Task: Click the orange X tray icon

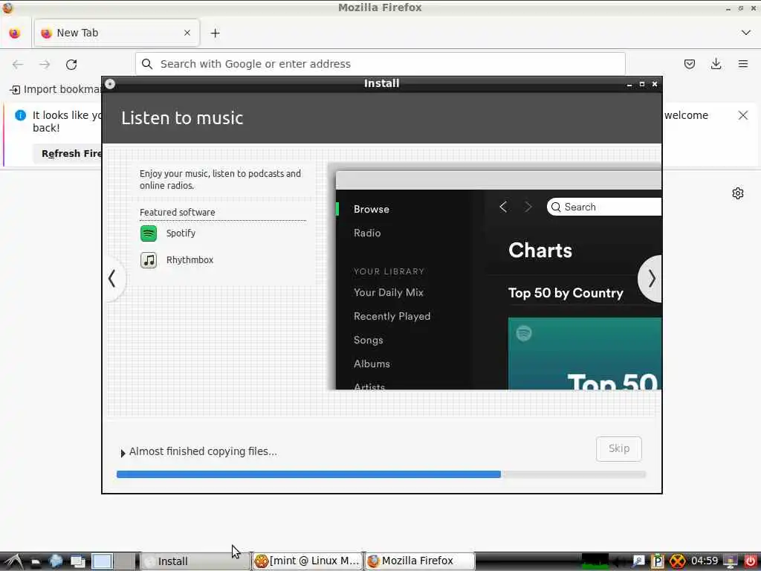Action: click(678, 561)
